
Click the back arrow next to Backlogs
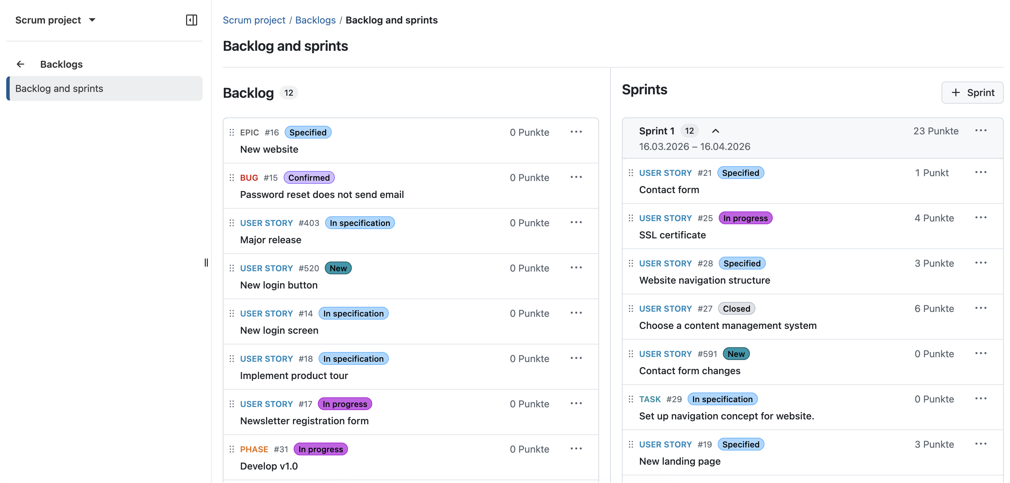point(20,64)
